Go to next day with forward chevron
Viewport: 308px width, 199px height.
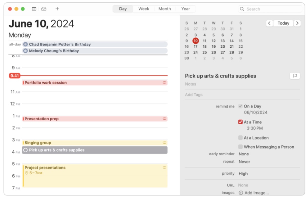click(x=297, y=23)
